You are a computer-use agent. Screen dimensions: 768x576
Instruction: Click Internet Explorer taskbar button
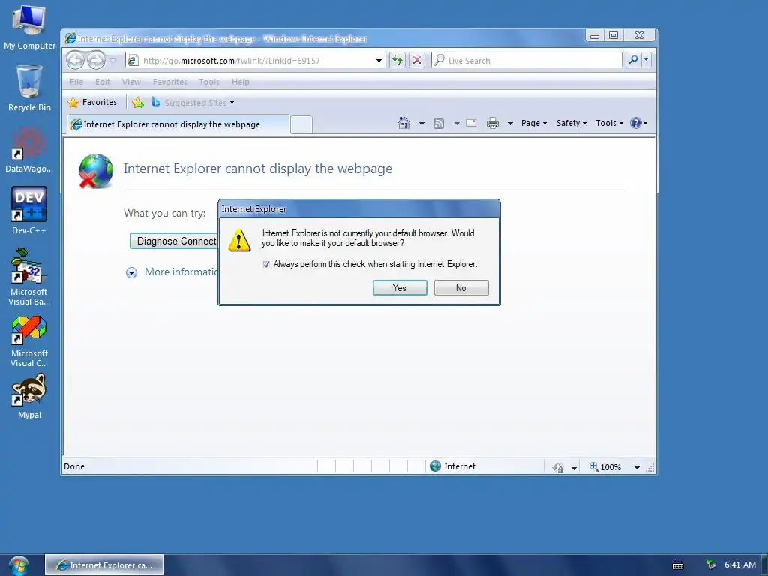(104, 565)
